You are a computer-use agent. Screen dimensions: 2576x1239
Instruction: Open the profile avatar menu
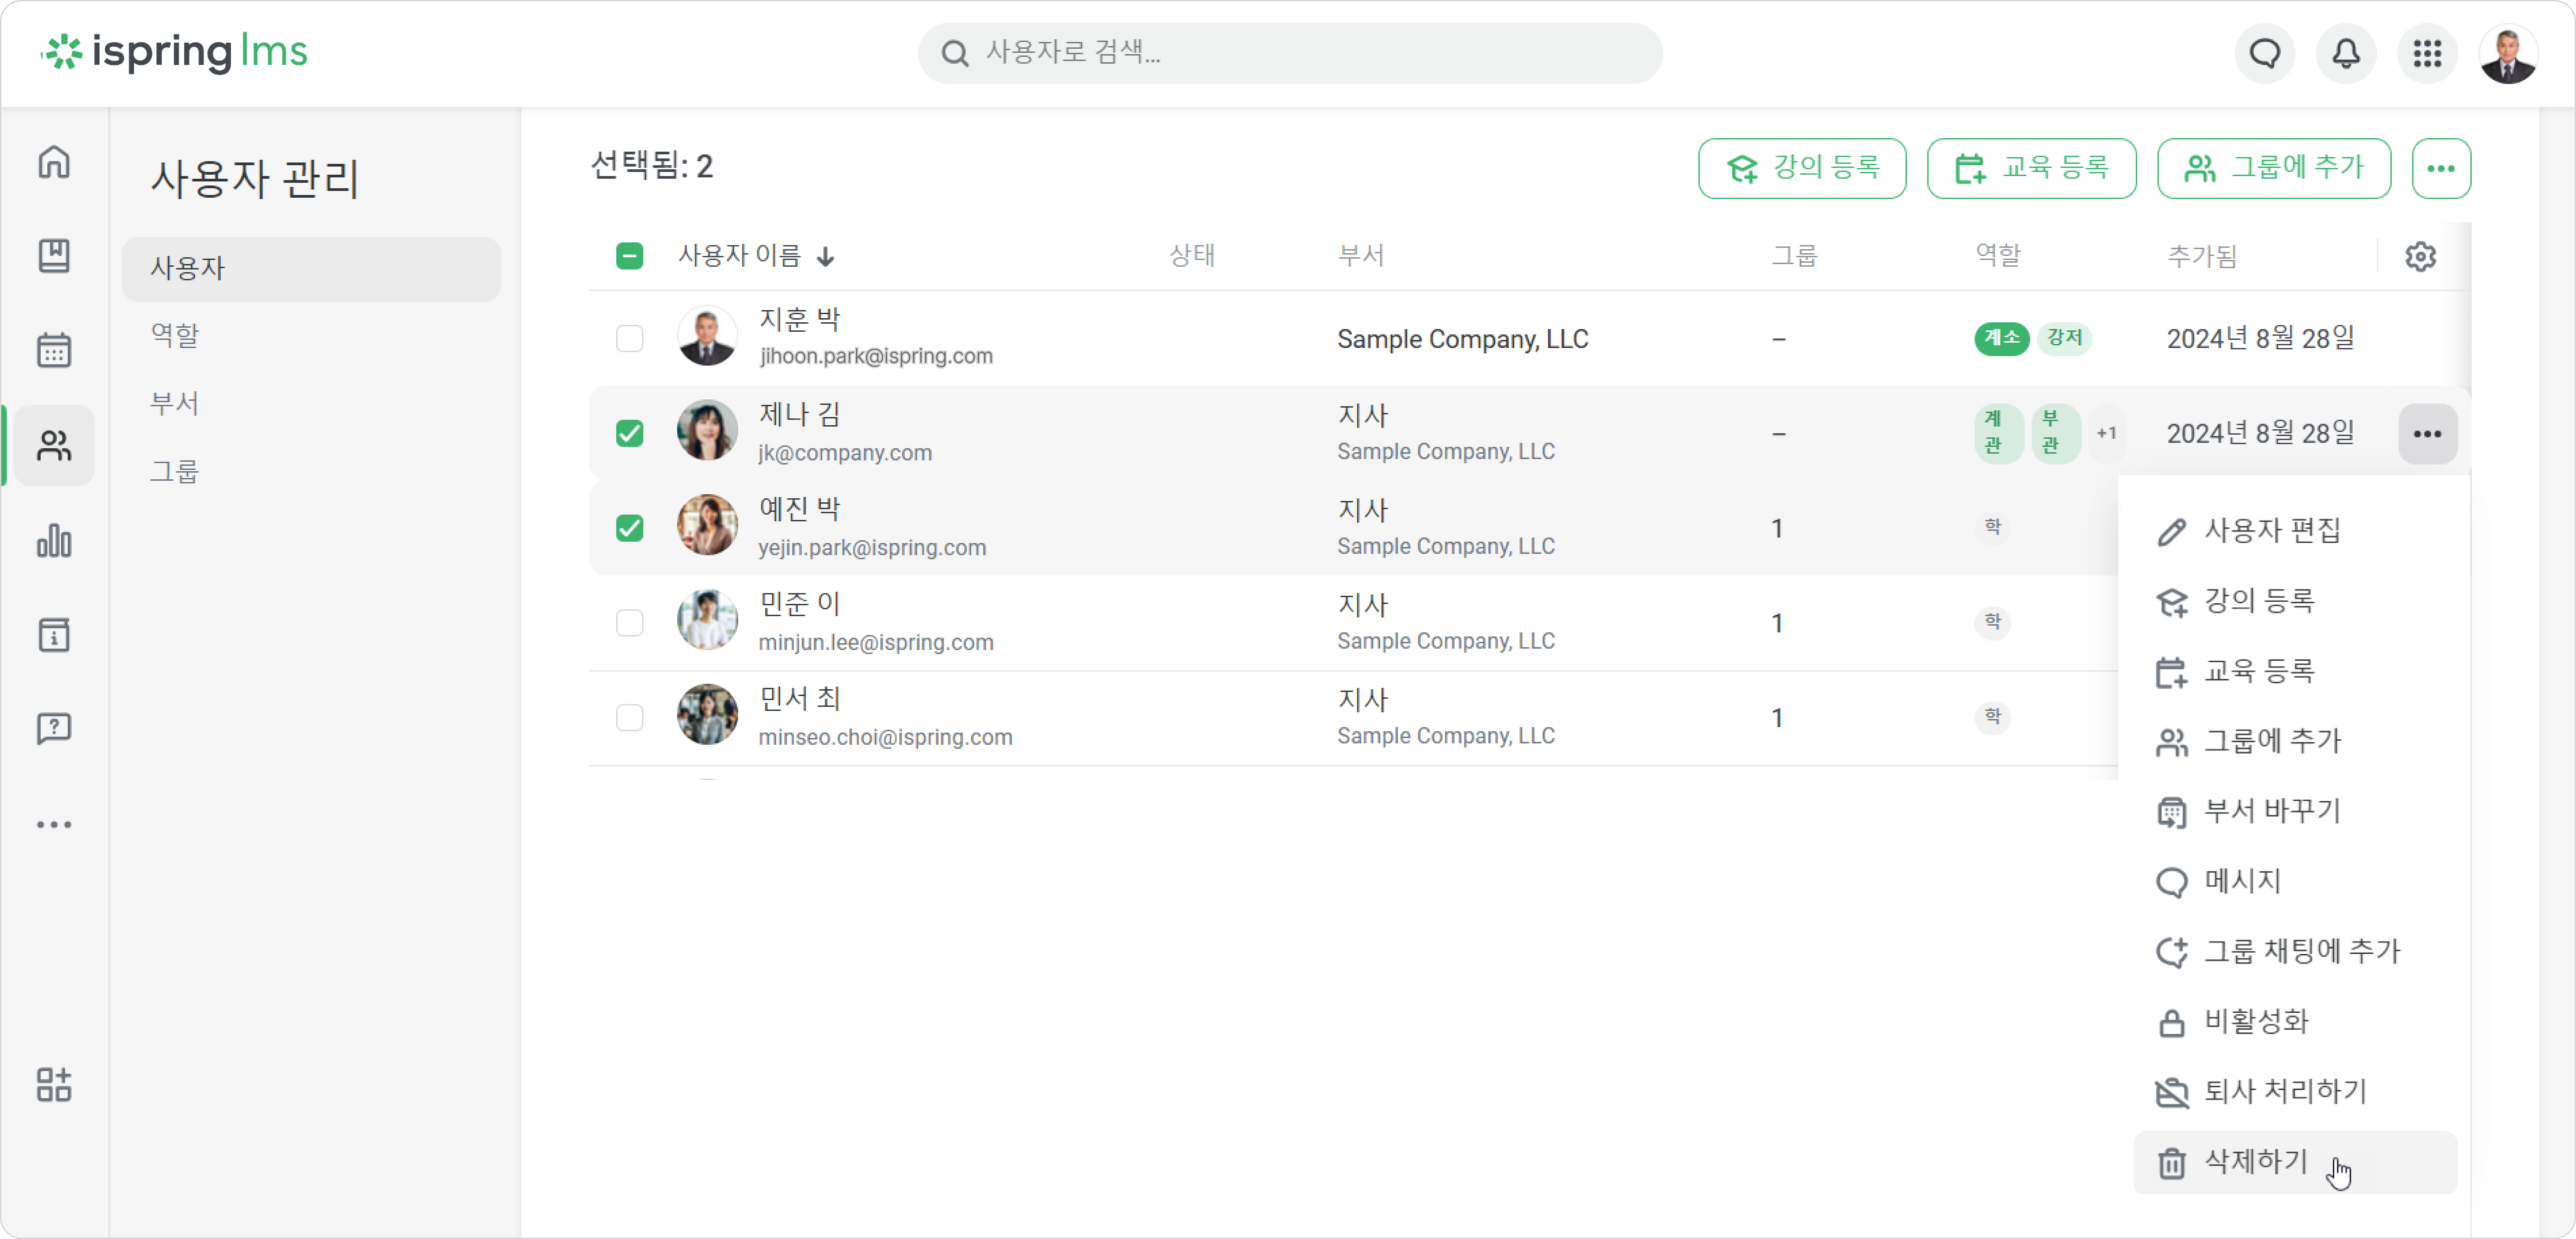2508,55
